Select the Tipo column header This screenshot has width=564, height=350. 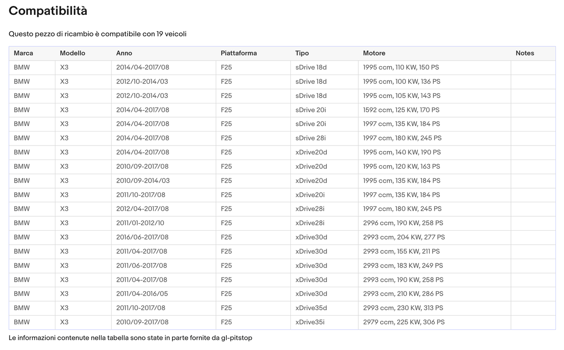[x=302, y=53]
